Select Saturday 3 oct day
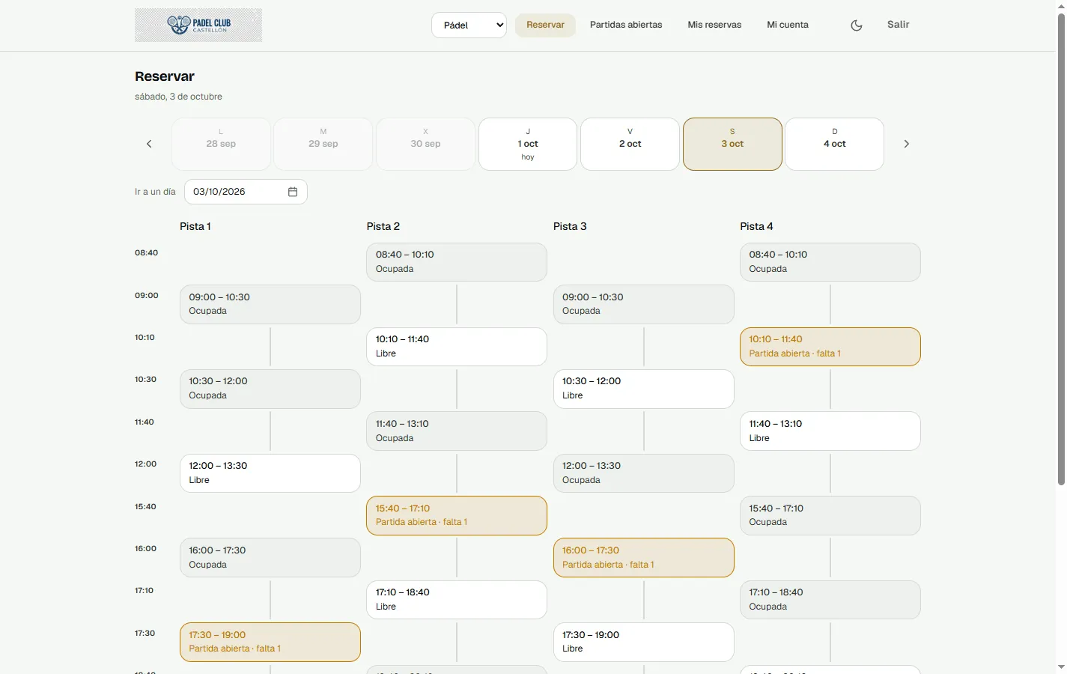 click(732, 144)
